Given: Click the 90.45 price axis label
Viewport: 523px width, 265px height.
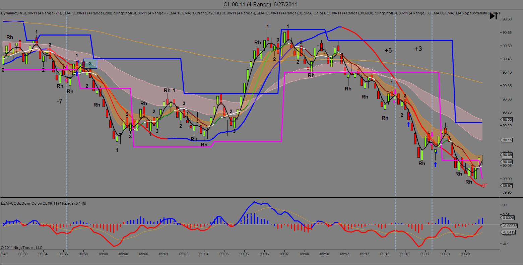Looking at the screenshot, I should [507, 59].
